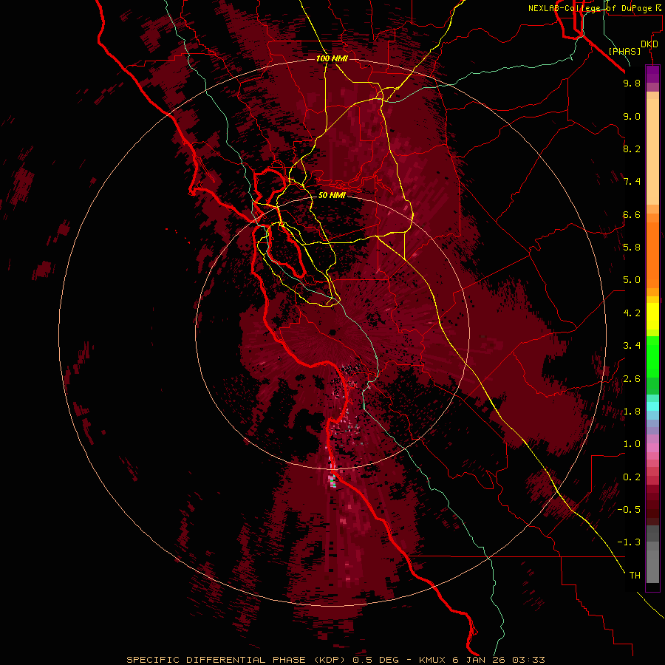Screen dimensions: 665x665
Task: Click the bright cyan-green echo cluster south of the radar site
Action: [x=333, y=481]
